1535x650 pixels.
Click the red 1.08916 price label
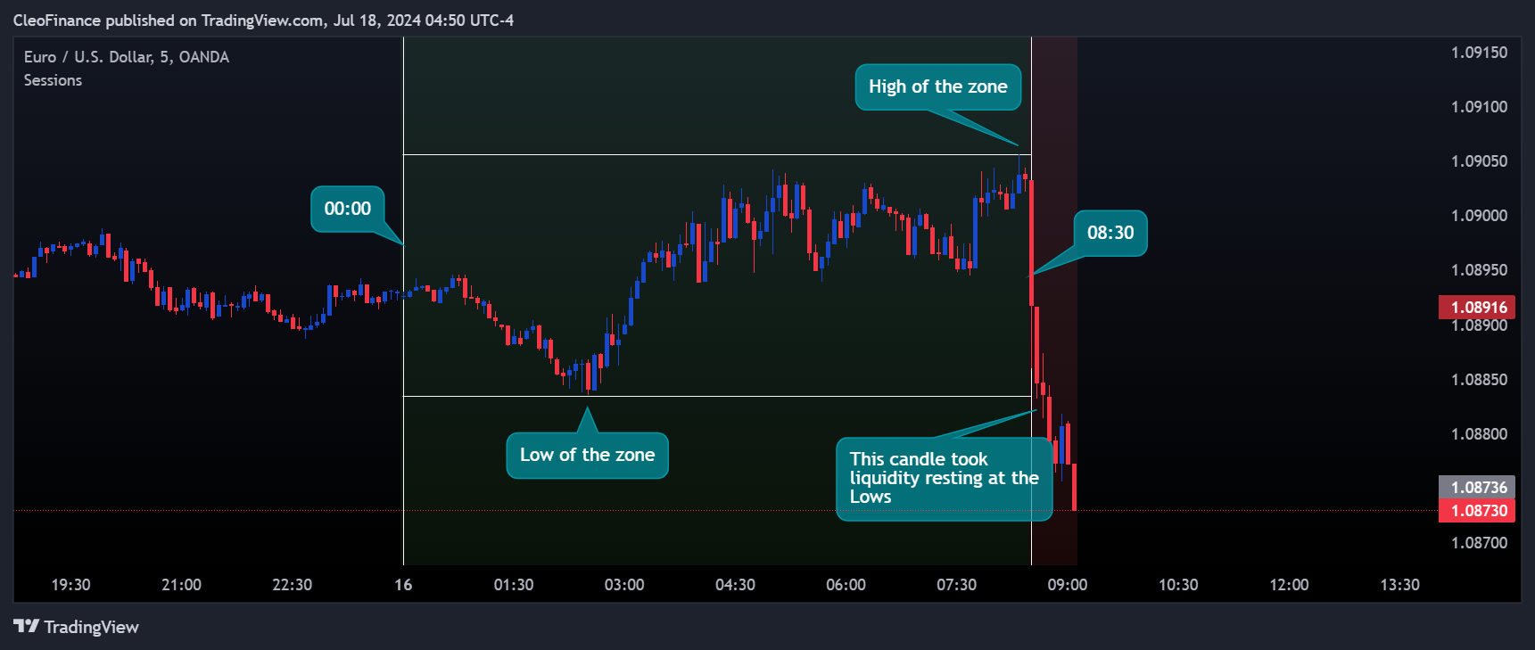coord(1477,308)
